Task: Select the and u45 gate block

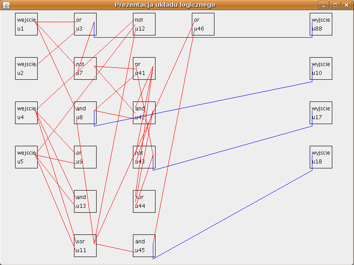Action: pyautogui.click(x=144, y=246)
